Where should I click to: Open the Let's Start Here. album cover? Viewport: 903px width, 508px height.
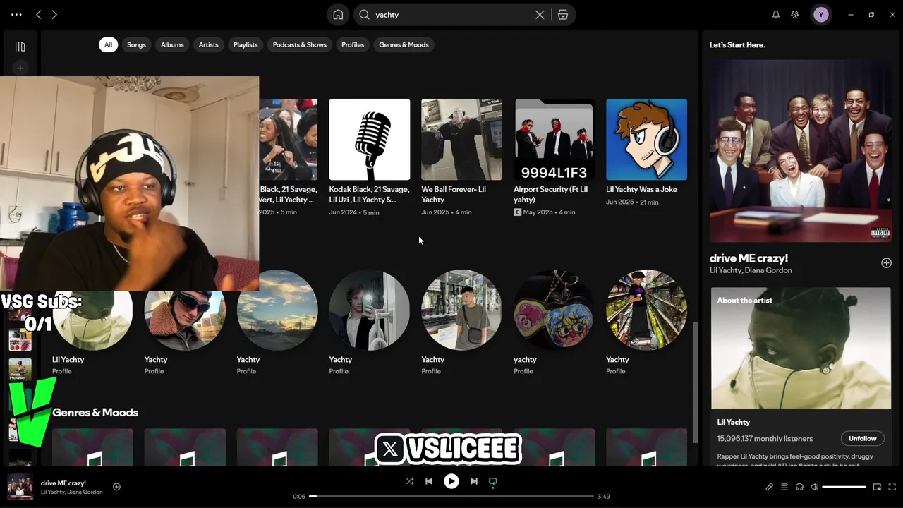pos(801,151)
